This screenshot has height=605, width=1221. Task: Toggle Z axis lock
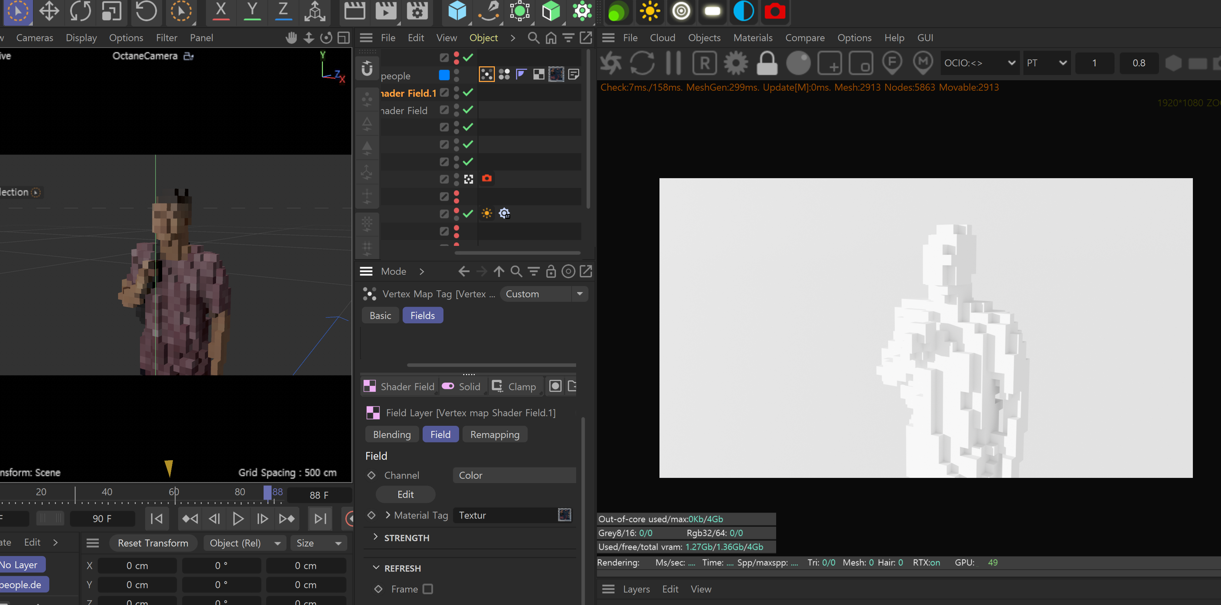point(283,11)
